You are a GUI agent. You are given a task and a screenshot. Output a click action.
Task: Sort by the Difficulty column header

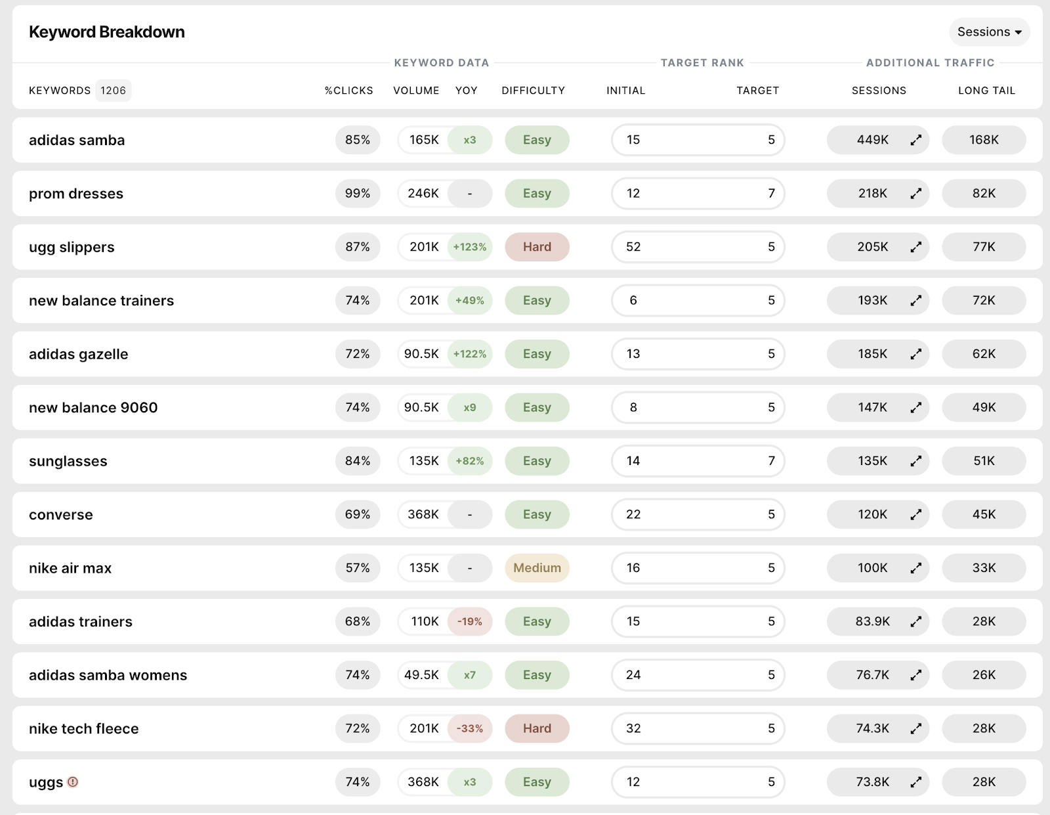[x=533, y=91]
